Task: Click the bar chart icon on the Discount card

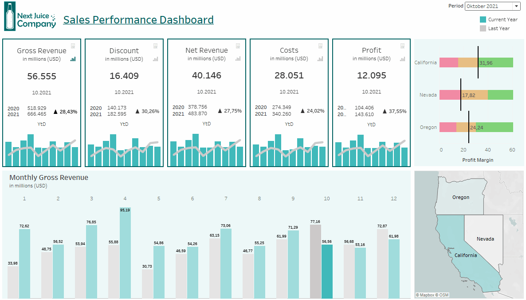Action: pos(155,59)
